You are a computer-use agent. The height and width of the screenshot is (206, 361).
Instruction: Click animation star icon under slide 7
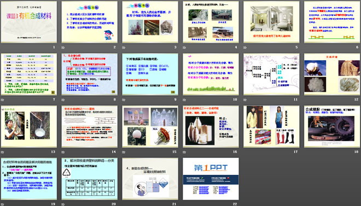[2, 100]
